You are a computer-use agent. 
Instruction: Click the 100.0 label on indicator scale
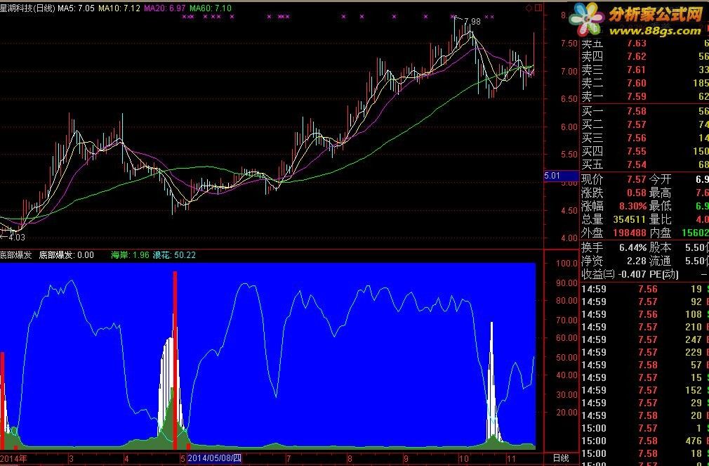click(x=566, y=264)
